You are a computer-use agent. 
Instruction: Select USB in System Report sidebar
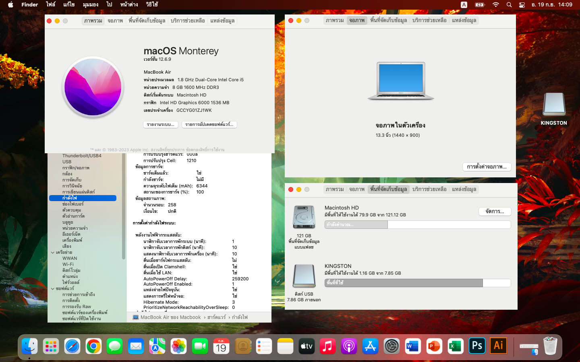click(x=67, y=162)
